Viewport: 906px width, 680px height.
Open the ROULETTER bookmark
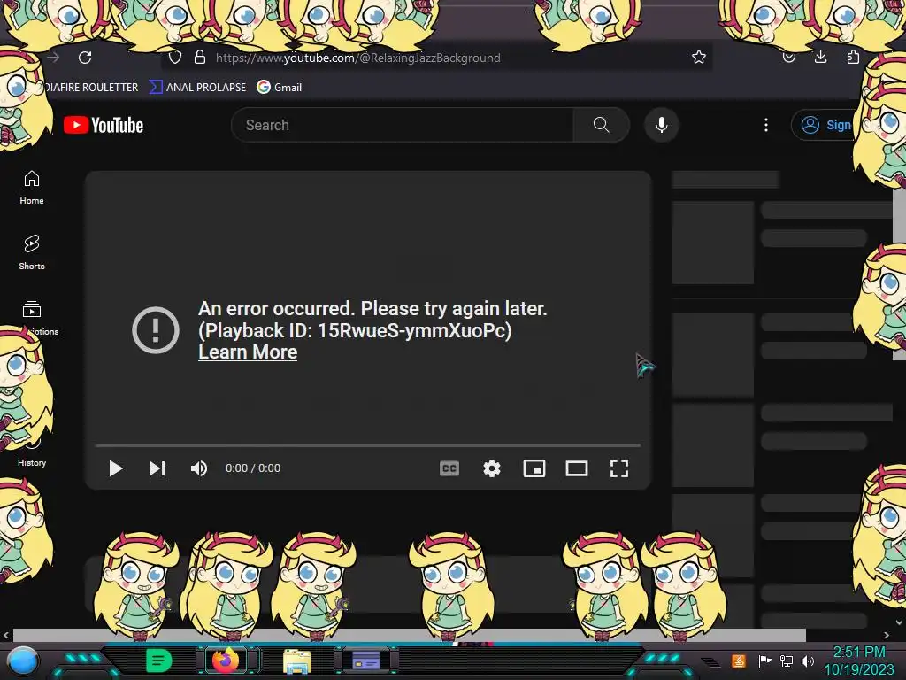[x=91, y=88]
